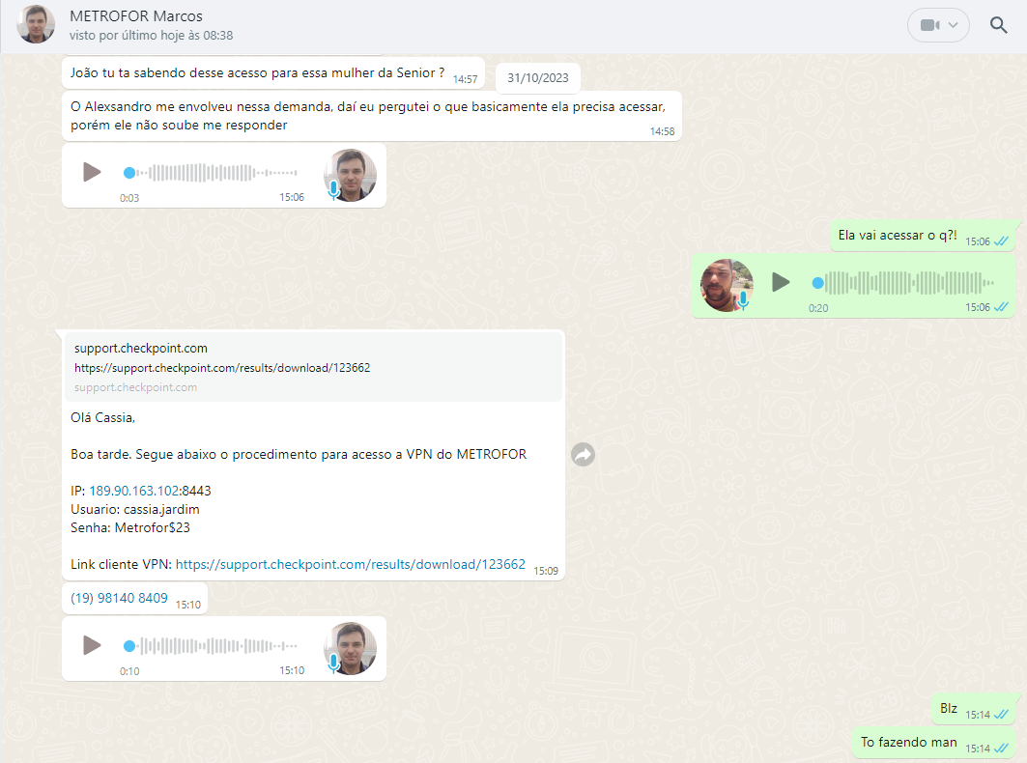Open METROFOR Marcos profile picture
Screen dimensions: 1027x763
pos(36,25)
